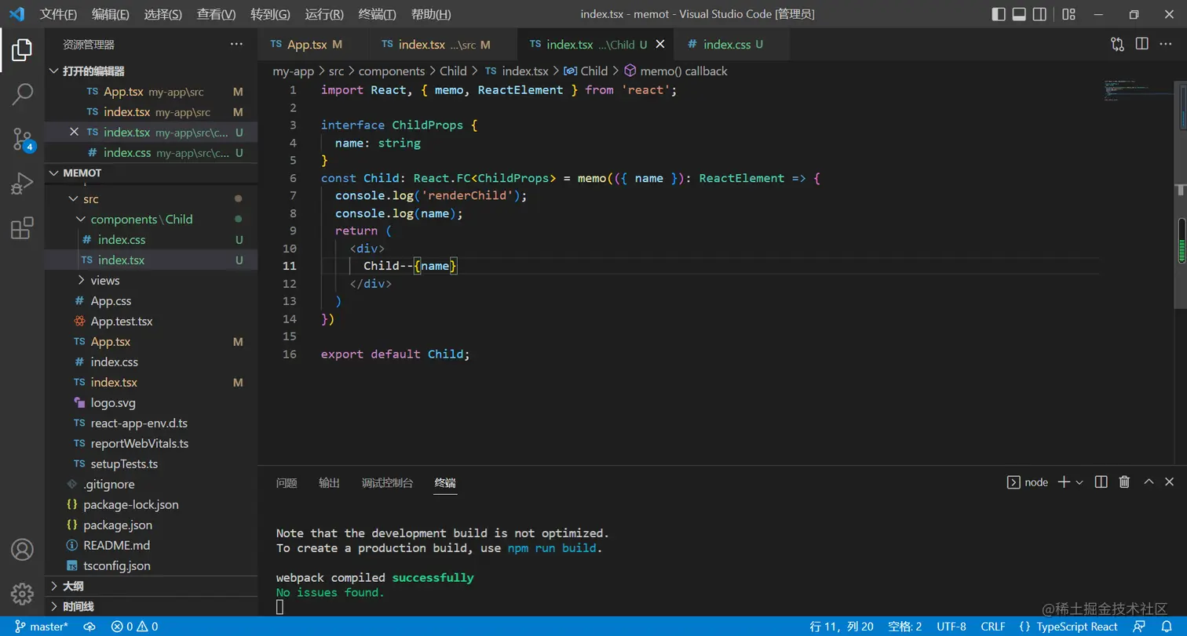Split the editor to the right
The height and width of the screenshot is (636, 1187).
click(x=1142, y=45)
